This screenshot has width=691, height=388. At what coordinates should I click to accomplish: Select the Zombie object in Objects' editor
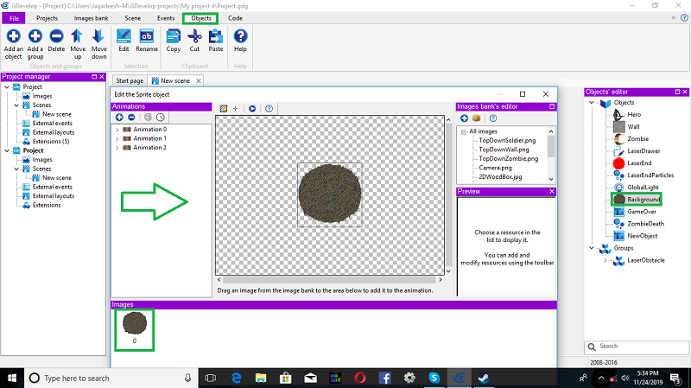[639, 138]
